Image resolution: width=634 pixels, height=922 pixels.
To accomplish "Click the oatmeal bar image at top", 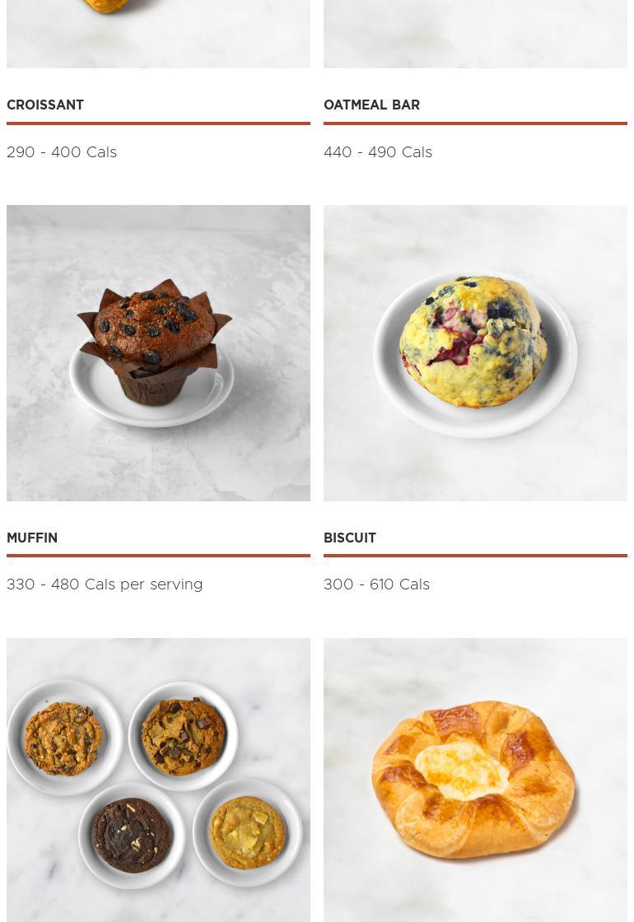I will click(475, 34).
